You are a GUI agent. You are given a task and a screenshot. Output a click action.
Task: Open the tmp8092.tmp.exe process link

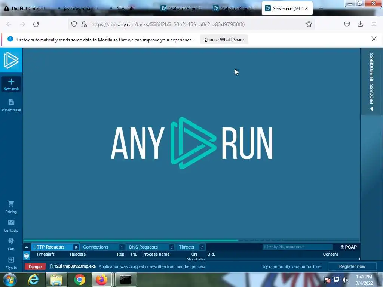[x=73, y=266]
